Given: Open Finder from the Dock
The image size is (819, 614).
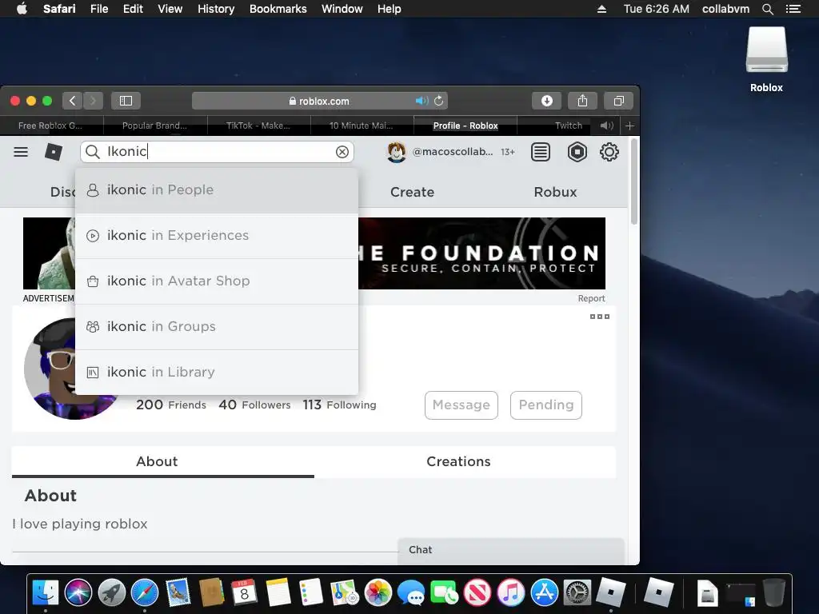Looking at the screenshot, I should point(46,592).
